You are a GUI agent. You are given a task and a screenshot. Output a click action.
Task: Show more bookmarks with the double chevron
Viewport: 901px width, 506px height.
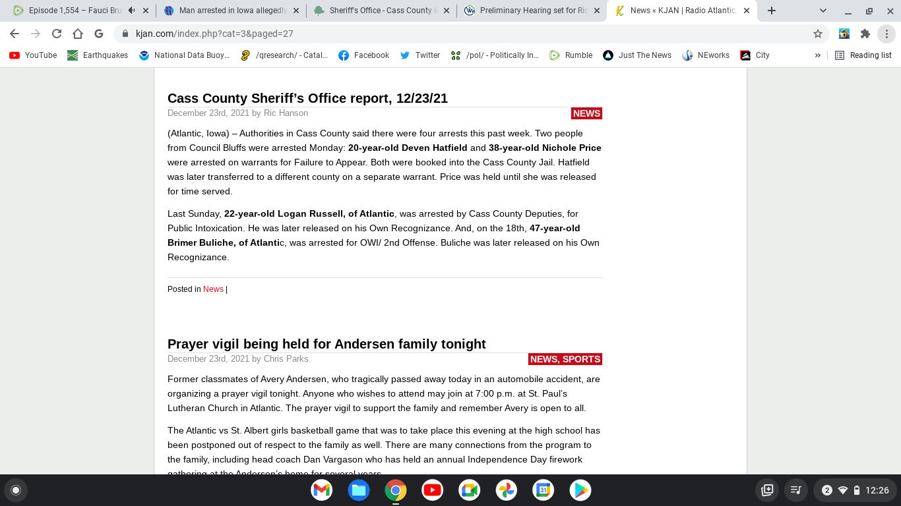pyautogui.click(x=818, y=55)
